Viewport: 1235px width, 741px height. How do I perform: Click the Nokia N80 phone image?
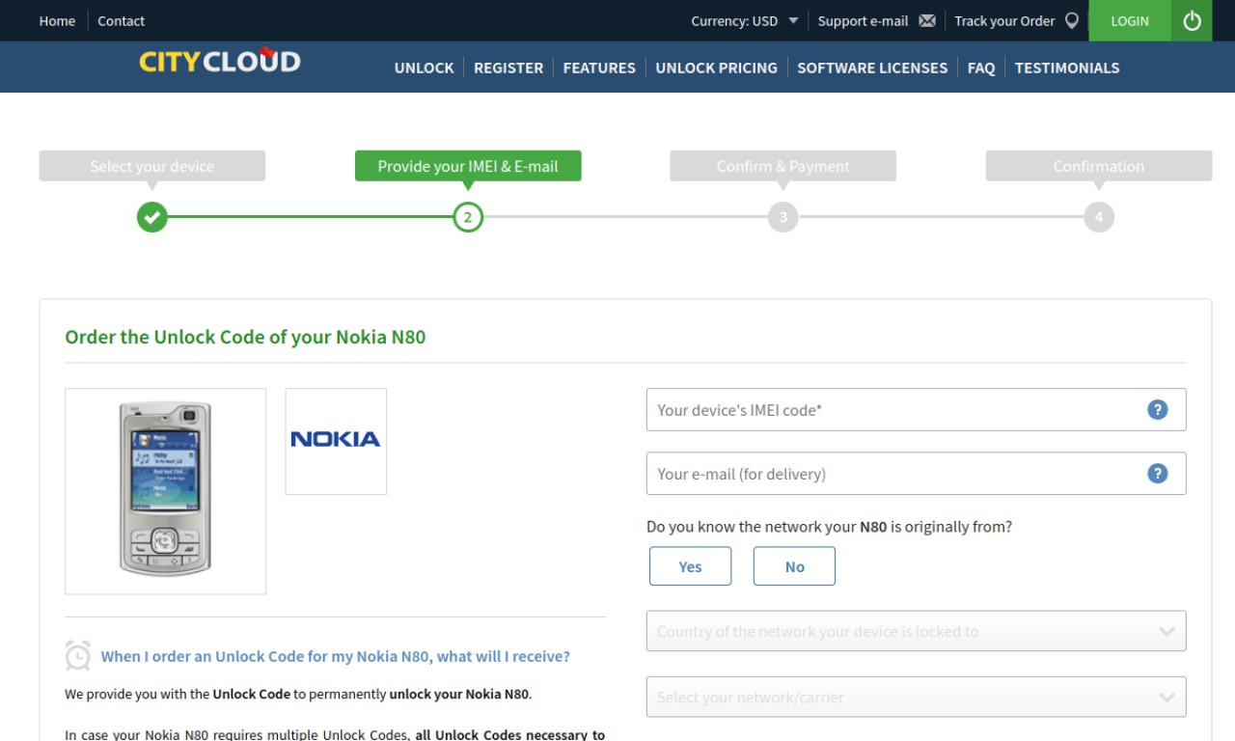click(165, 491)
